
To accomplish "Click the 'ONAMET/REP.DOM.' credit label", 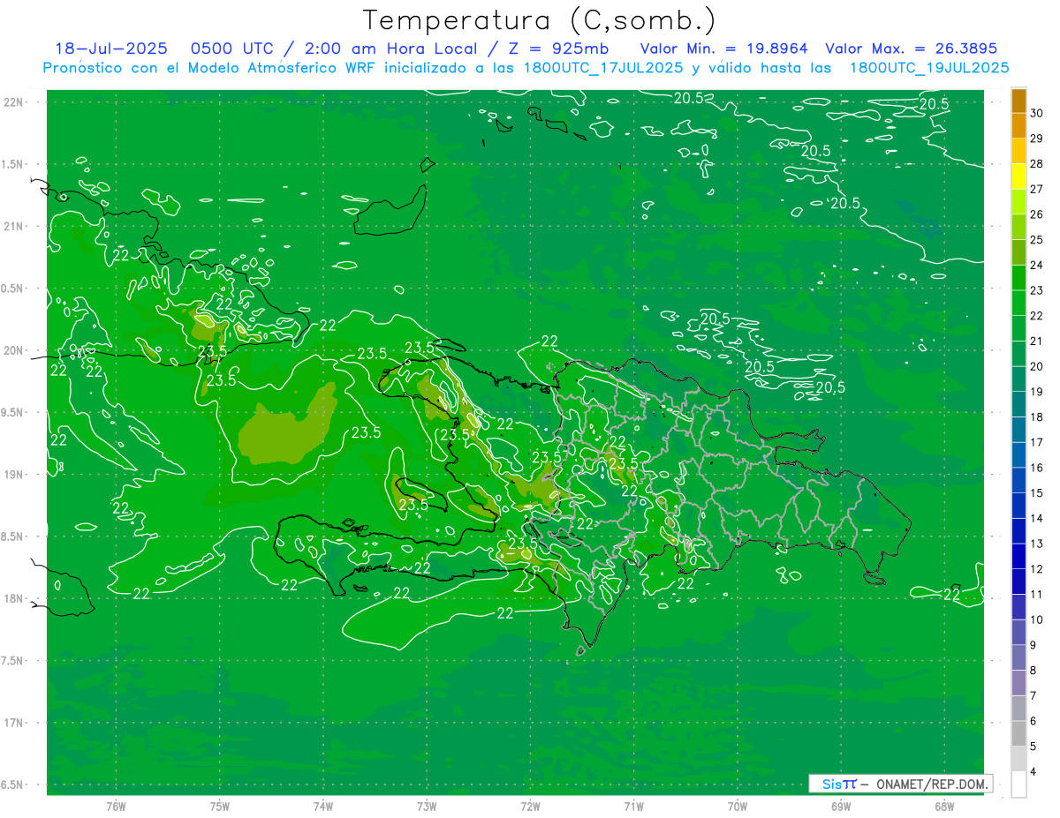I will 932,784.
